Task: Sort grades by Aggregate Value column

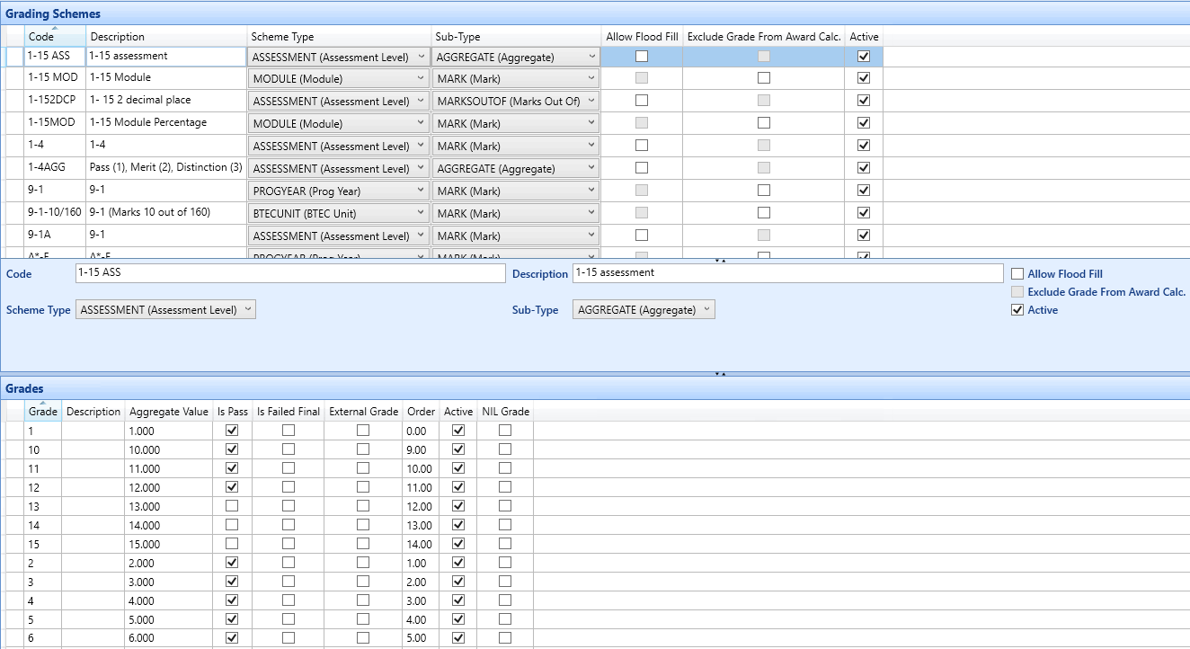Action: [x=168, y=412]
